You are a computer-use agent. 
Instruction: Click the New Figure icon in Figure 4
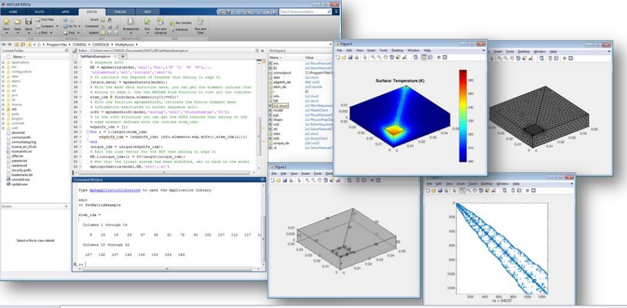pyautogui.click(x=338, y=58)
